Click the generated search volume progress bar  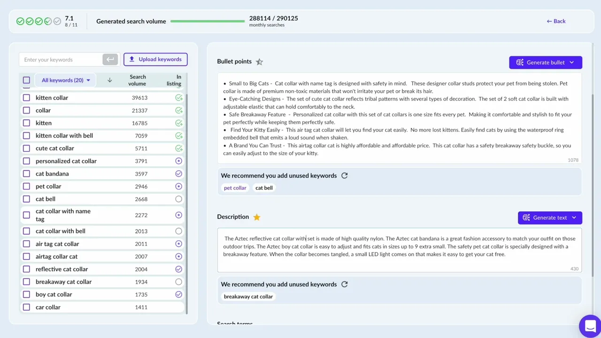point(207,21)
